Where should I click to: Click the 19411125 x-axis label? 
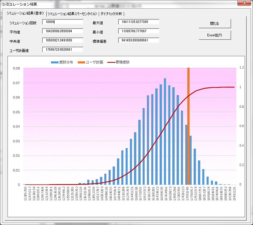[235, 194]
